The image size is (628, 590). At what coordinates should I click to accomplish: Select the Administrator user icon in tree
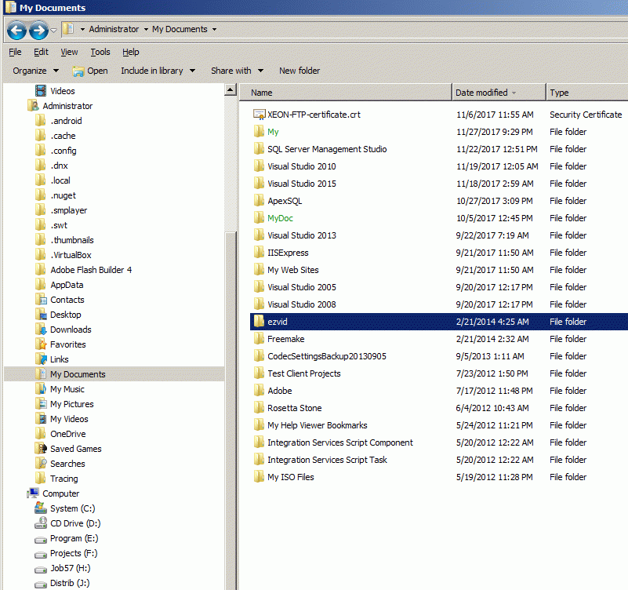[x=33, y=106]
